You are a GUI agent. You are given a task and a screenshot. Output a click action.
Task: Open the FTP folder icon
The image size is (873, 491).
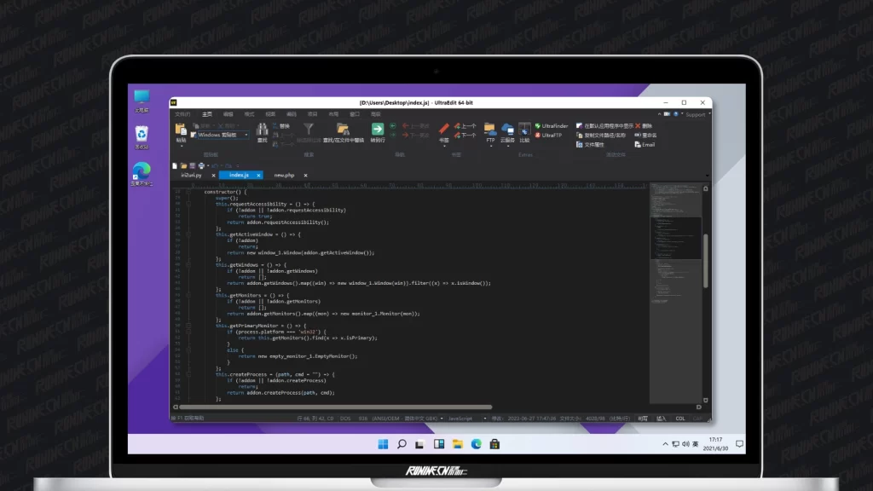490,130
